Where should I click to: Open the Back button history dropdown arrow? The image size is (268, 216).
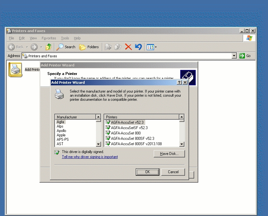27,47
